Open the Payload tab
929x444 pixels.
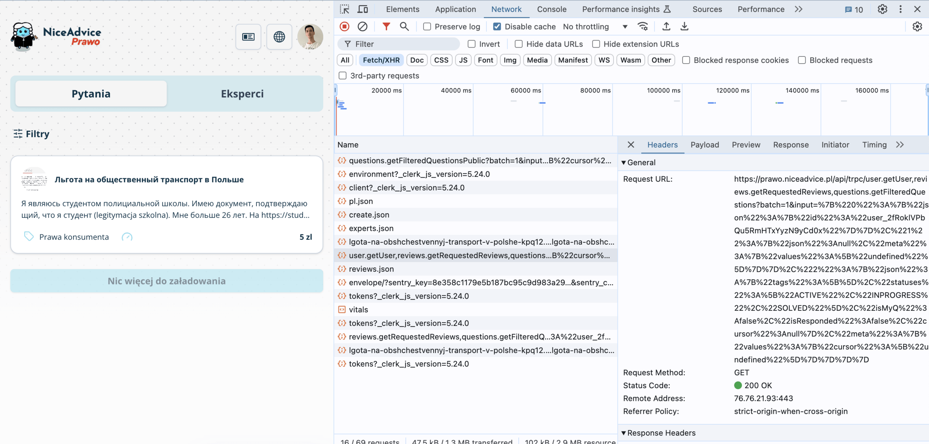coord(705,145)
